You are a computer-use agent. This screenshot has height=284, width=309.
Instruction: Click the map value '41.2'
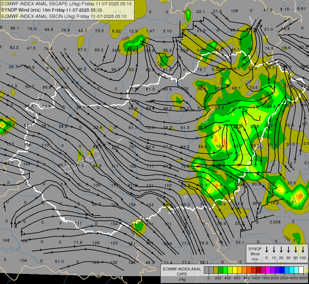click(268, 10)
